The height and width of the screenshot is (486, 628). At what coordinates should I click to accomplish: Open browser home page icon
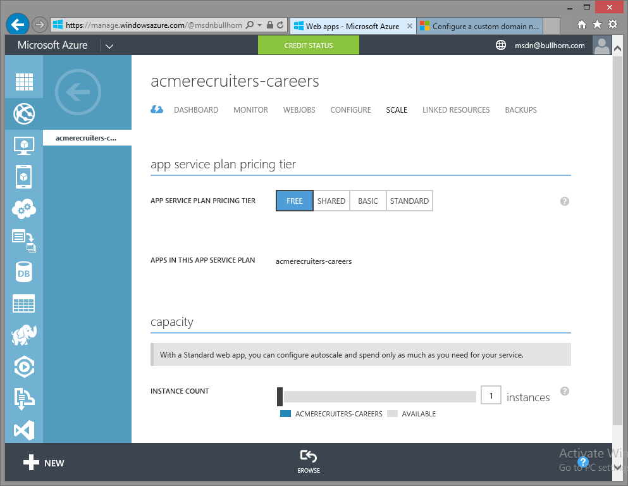[x=582, y=25]
